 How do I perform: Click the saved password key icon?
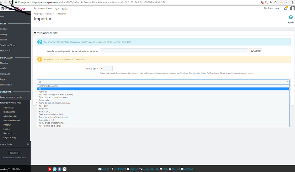click(x=271, y=2)
